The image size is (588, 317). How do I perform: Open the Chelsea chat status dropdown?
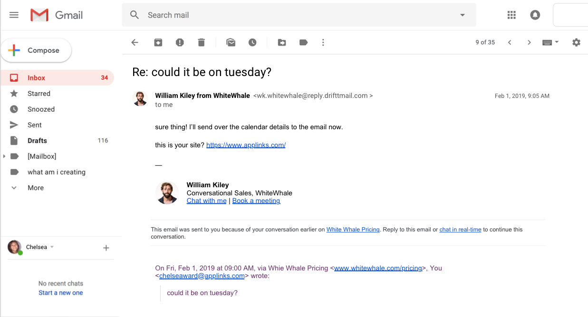click(x=52, y=247)
